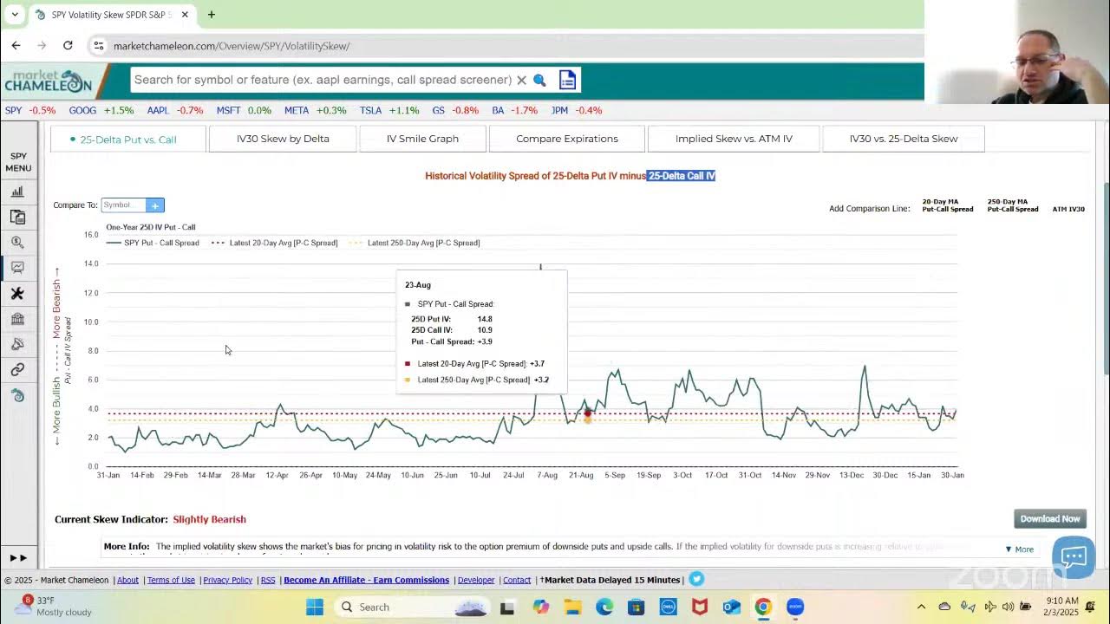Open Outlook from the taskbar
Image resolution: width=1110 pixels, height=624 pixels.
point(731,607)
